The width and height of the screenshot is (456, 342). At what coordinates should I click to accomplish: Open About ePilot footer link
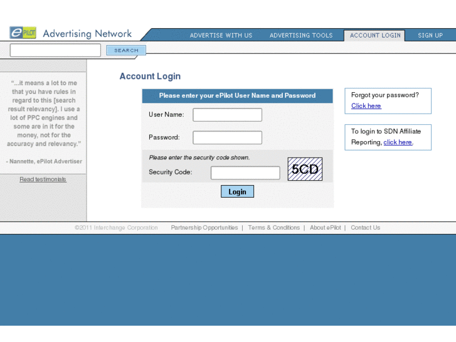[325, 228]
